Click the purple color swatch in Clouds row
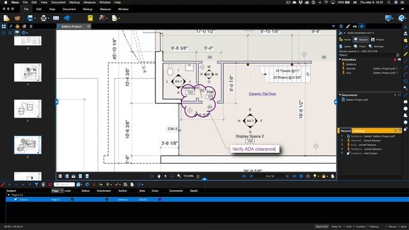409x230 pixels. point(160,199)
